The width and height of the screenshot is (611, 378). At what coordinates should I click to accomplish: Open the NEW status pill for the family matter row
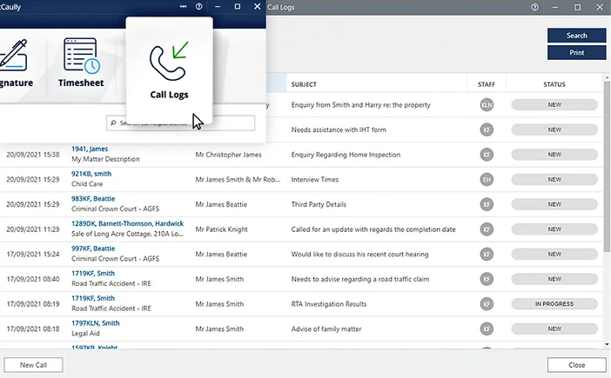554,329
